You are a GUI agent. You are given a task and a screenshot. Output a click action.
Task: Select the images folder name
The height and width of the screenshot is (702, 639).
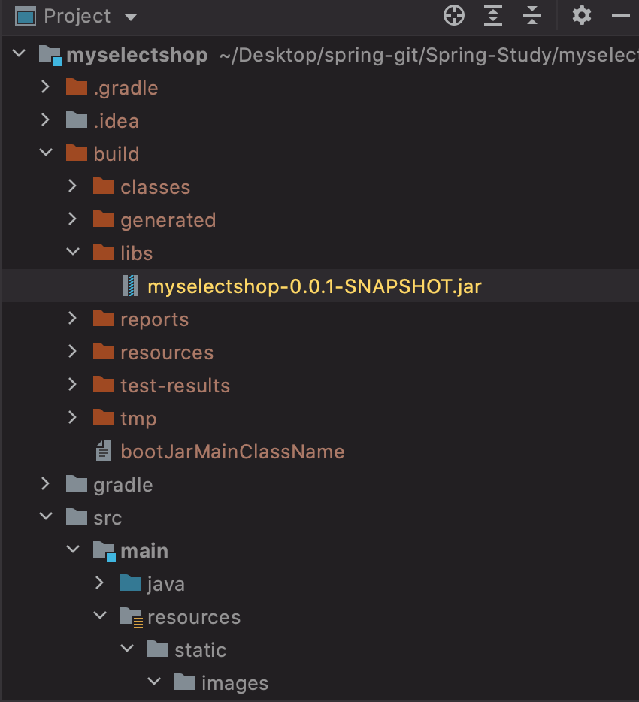point(235,684)
